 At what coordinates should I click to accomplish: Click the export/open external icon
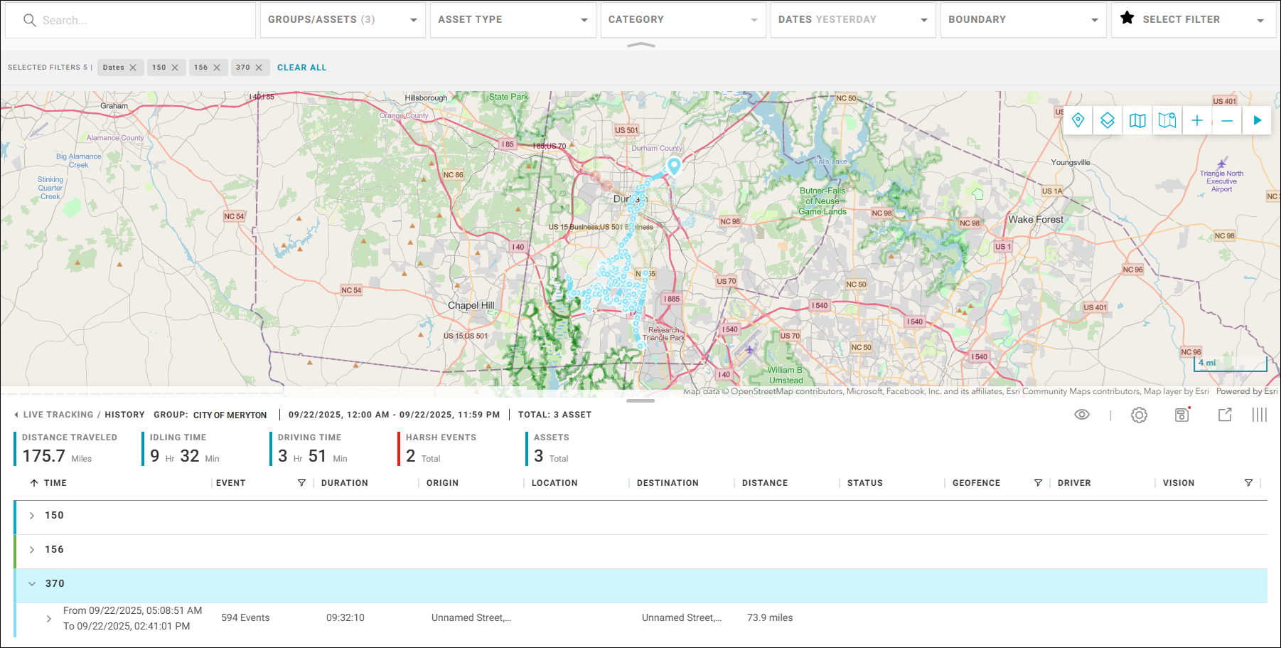point(1225,415)
